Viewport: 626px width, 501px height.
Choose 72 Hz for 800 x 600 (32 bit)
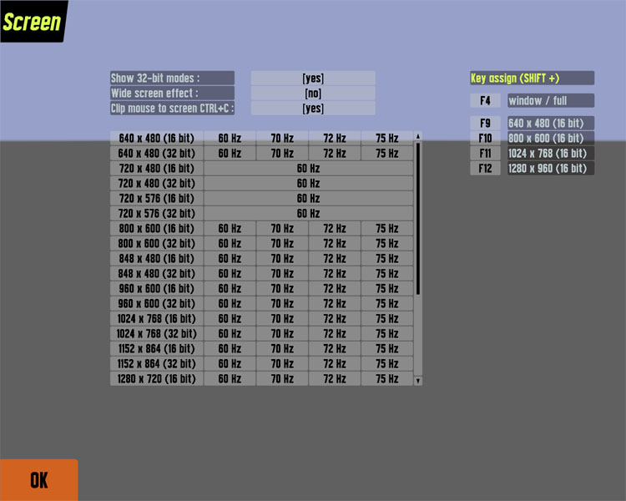point(335,243)
